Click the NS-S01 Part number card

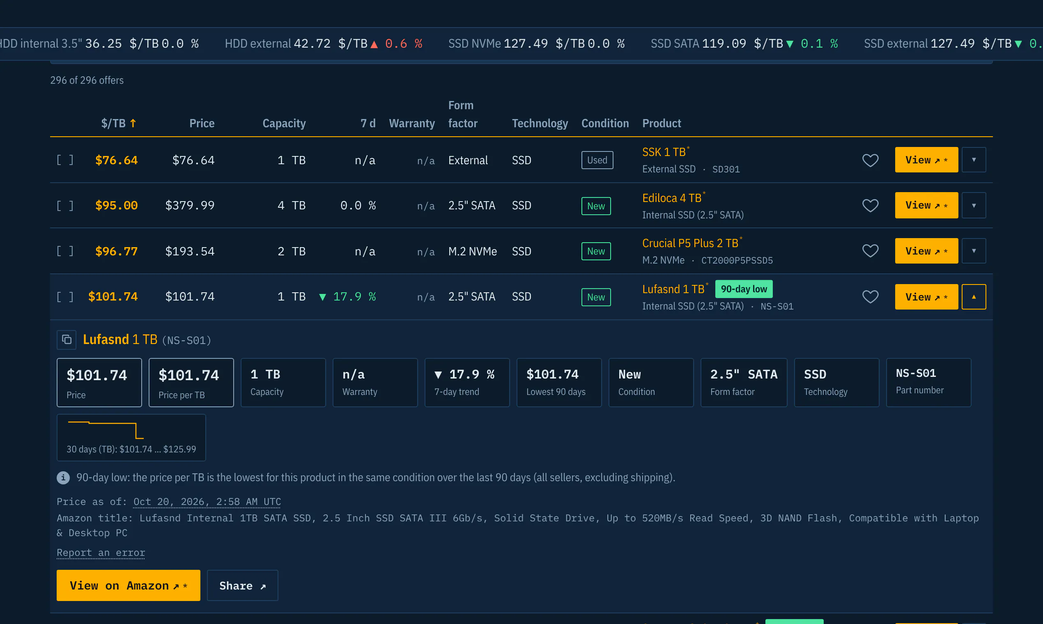click(x=928, y=383)
